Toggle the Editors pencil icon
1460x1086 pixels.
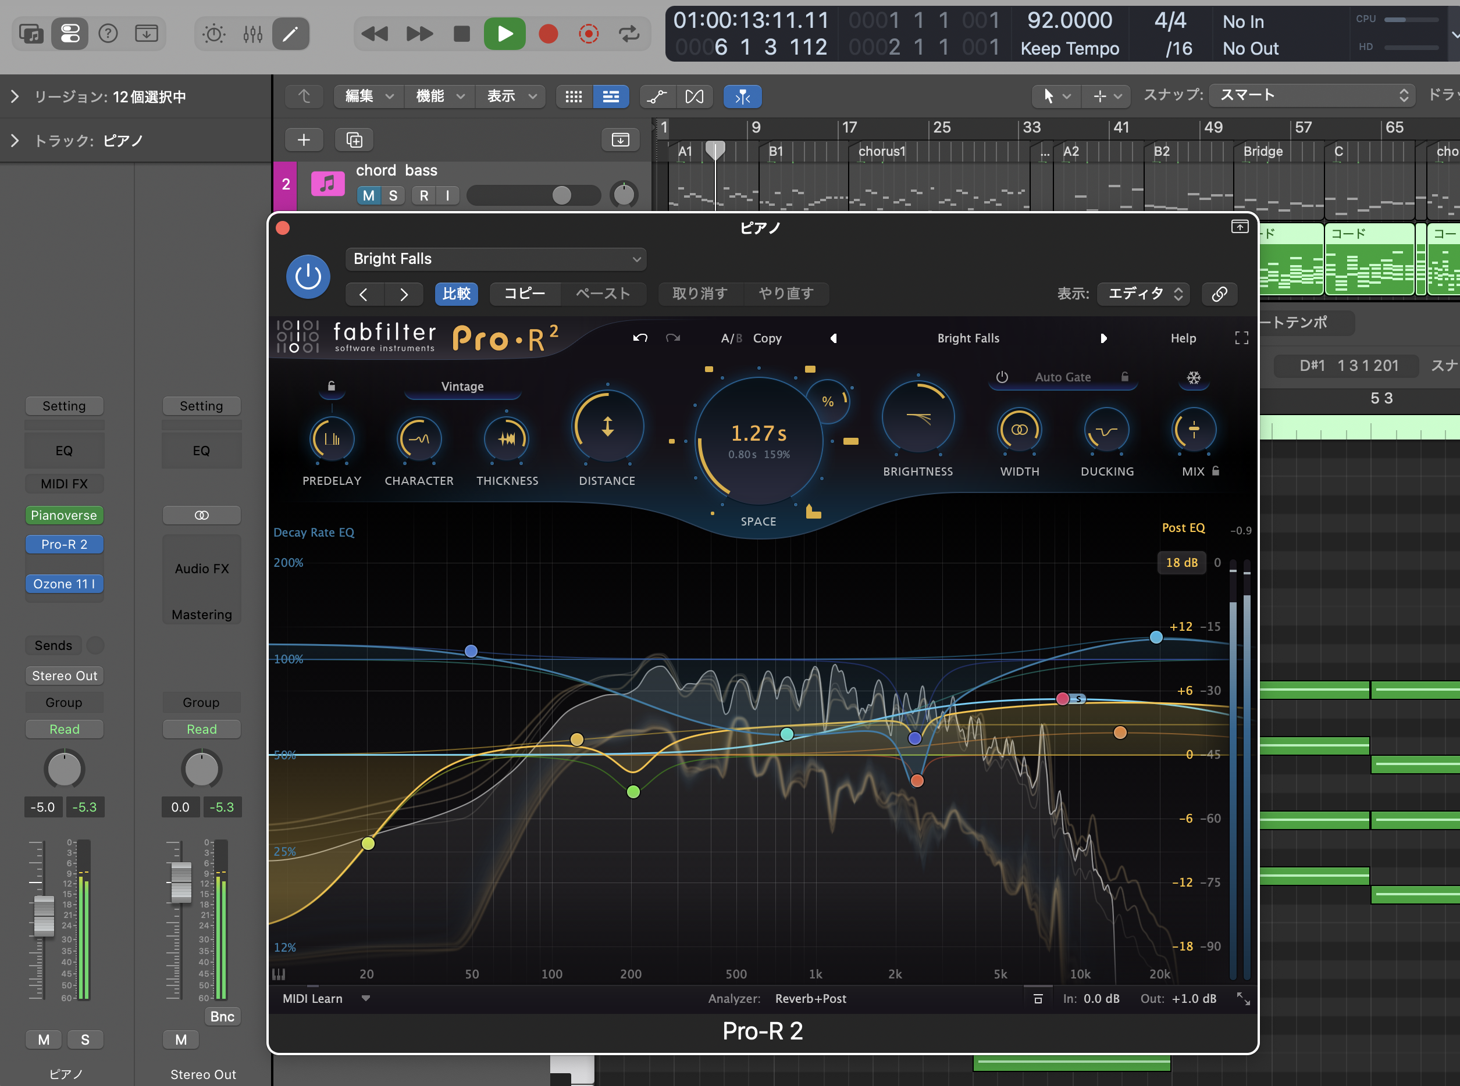[x=290, y=34]
